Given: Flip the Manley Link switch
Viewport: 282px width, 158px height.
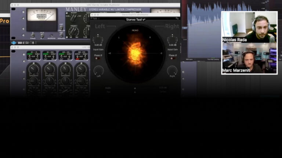Looking at the screenshot, I should 61,35.
